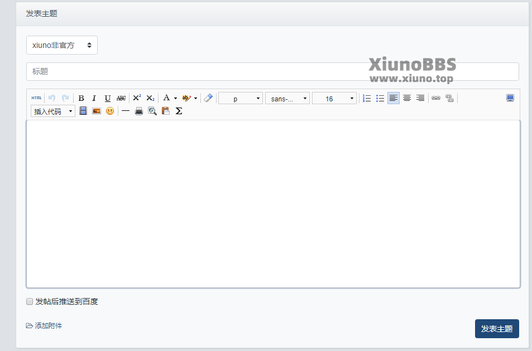Open the xiuno非官方 forum dropdown
532x351 pixels.
62,45
